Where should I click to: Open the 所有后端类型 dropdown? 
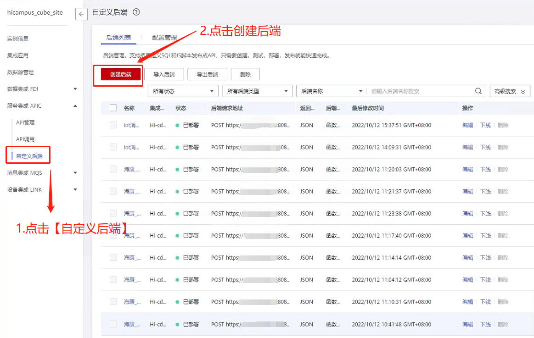click(257, 91)
